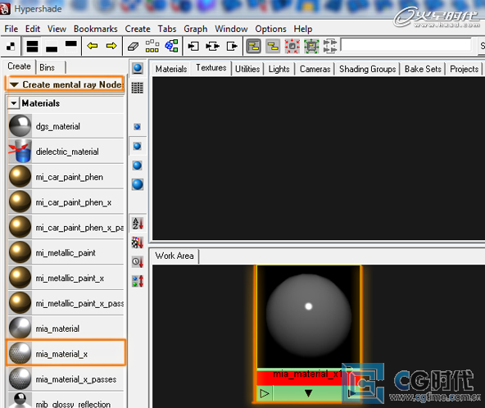The height and width of the screenshot is (408, 485).
Task: Switch to the Lights tab
Action: 279,69
